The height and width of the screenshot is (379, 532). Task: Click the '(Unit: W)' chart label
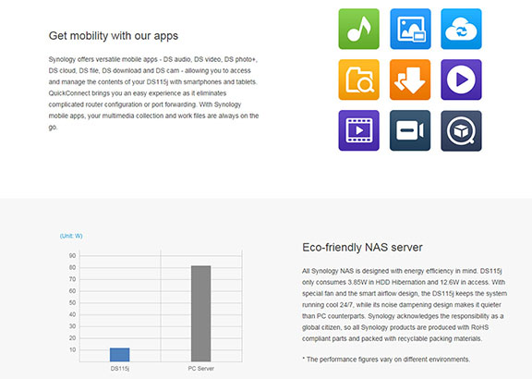(x=71, y=236)
